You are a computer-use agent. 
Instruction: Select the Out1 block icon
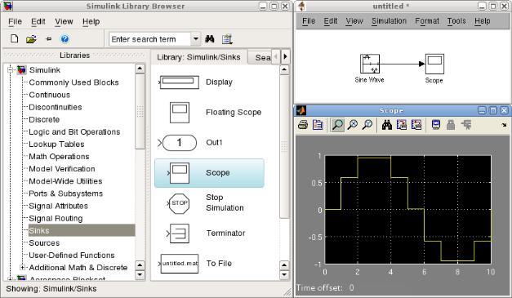pos(177,143)
